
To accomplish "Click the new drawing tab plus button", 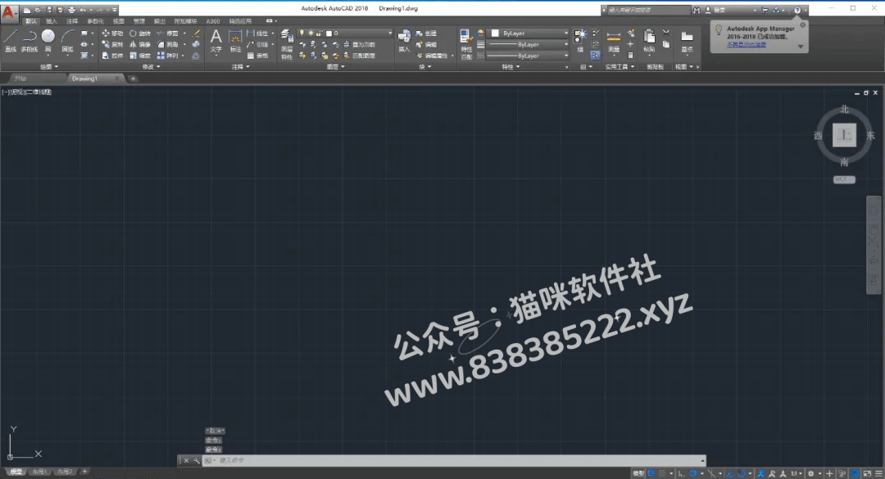I will [x=134, y=79].
